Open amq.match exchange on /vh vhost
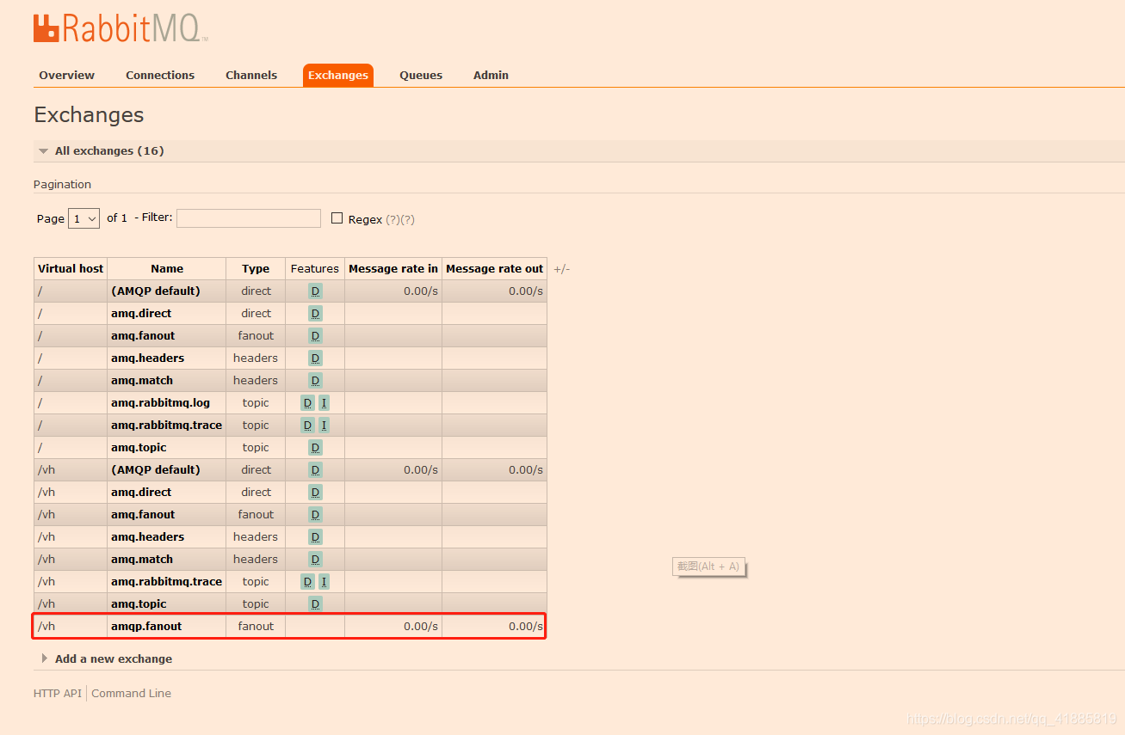1125x735 pixels. coord(142,560)
